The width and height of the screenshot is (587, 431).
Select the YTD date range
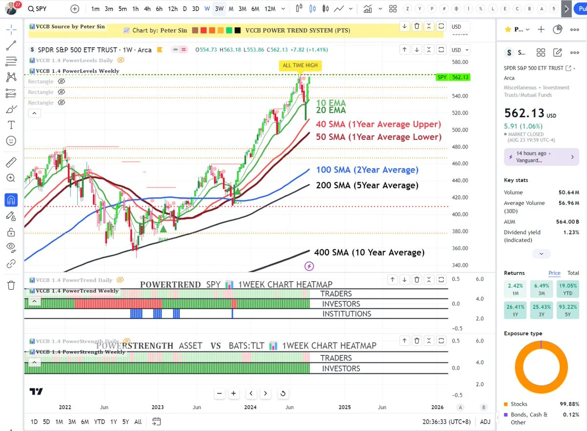(x=99, y=422)
